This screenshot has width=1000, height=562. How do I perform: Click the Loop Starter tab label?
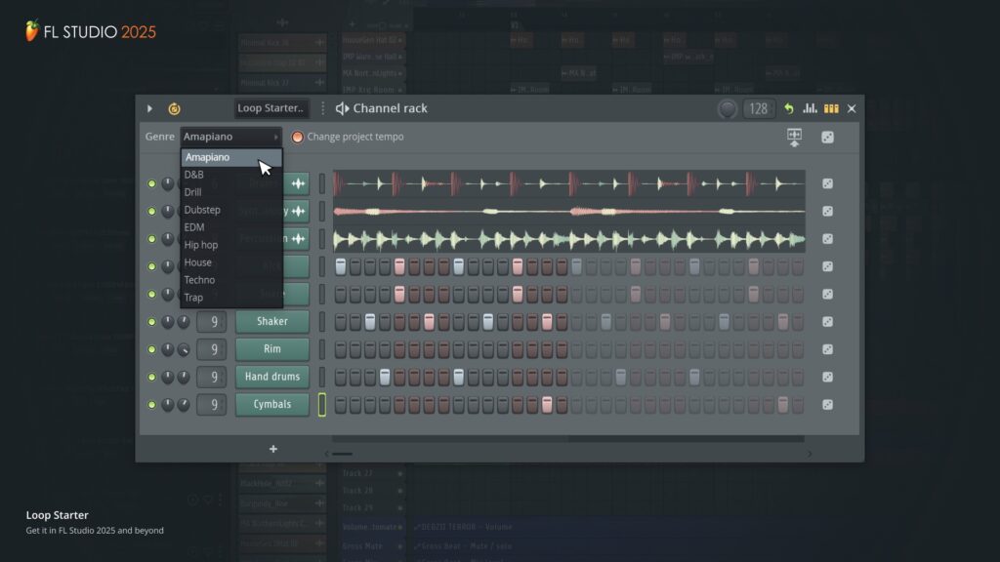[271, 108]
